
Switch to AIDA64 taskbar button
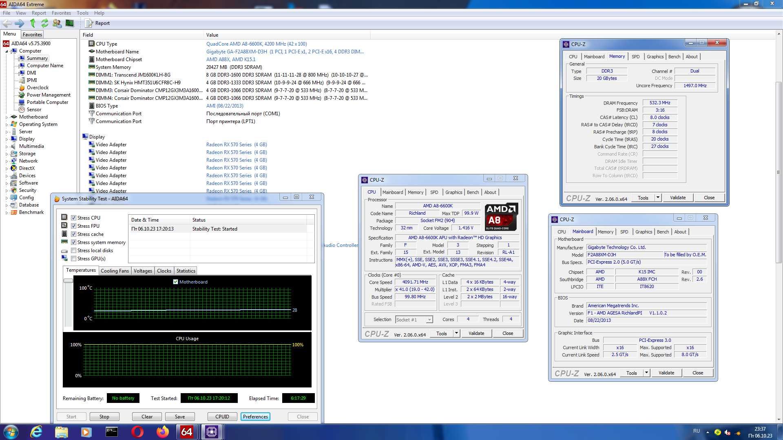pyautogui.click(x=187, y=432)
